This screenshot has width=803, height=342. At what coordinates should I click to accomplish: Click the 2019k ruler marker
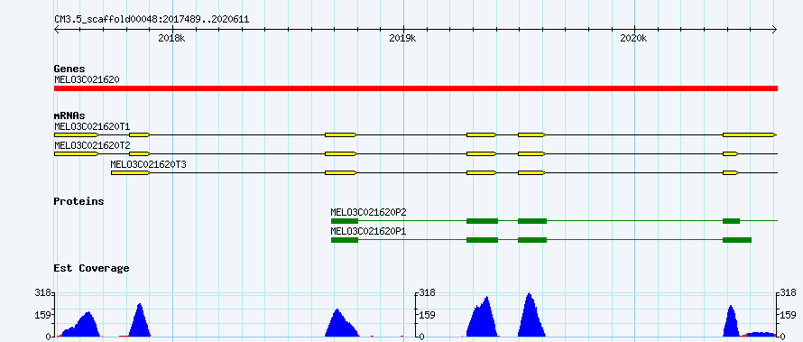tap(403, 39)
